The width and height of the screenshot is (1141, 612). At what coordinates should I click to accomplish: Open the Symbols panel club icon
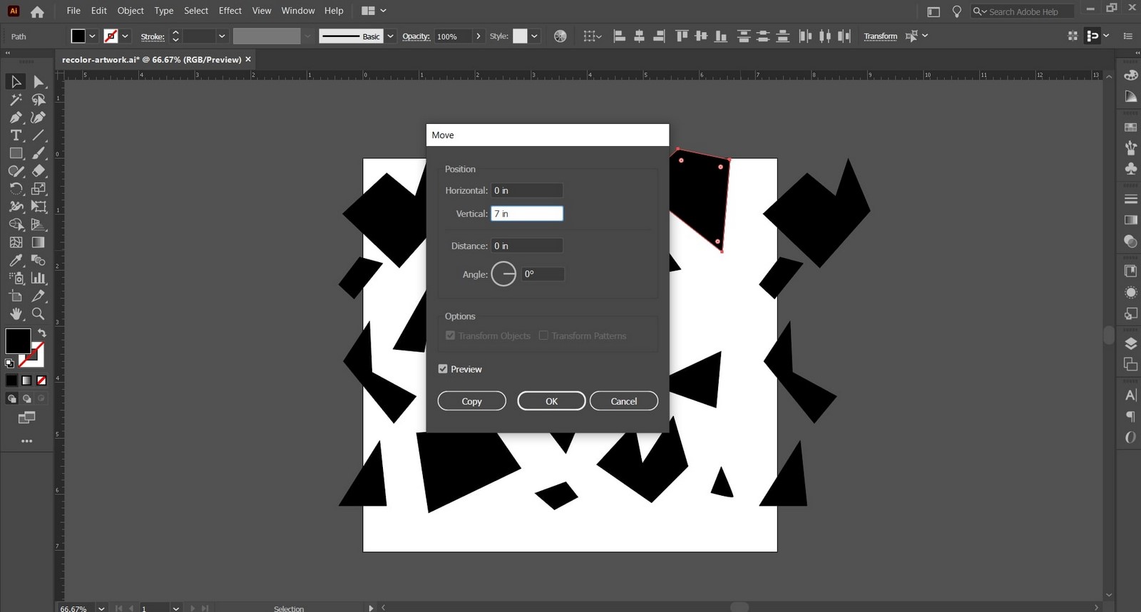pyautogui.click(x=1130, y=169)
